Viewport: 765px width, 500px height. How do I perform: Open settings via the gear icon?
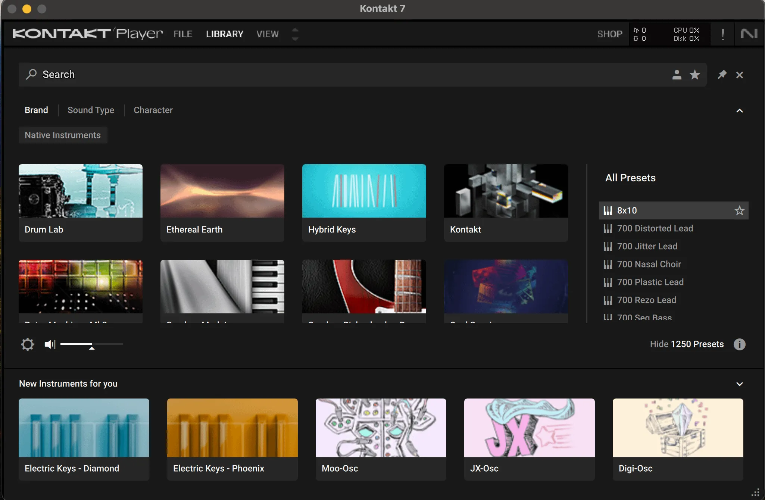point(27,344)
